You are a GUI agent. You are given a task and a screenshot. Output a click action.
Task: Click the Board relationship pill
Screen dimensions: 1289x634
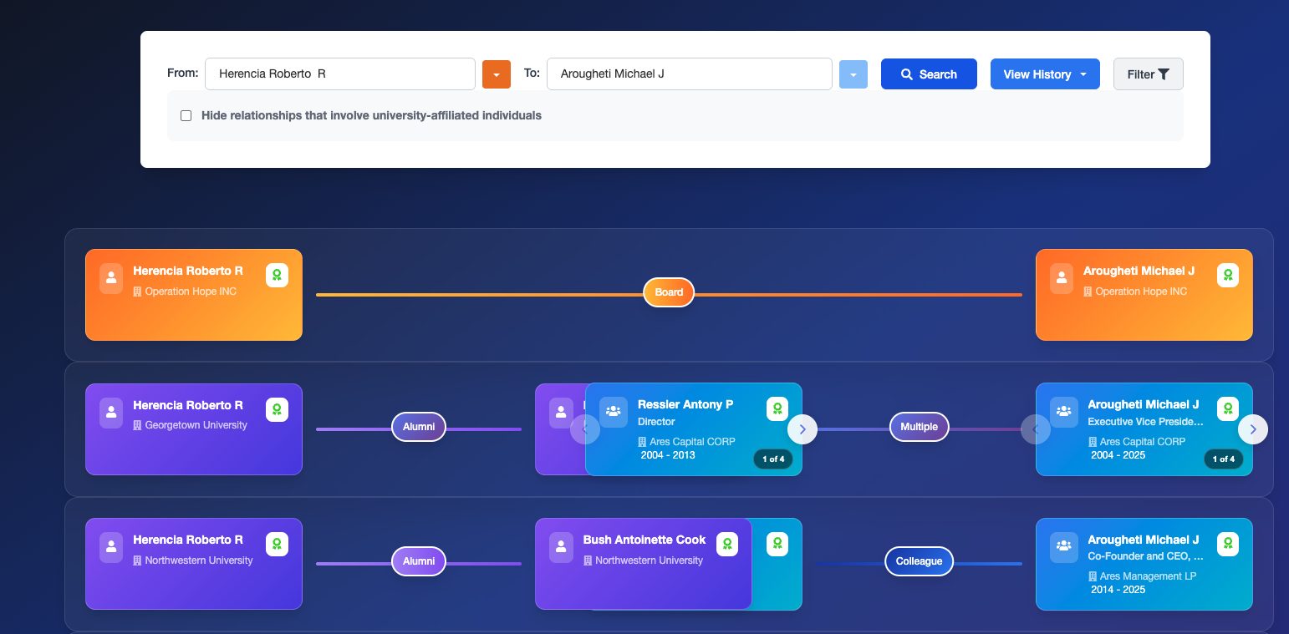pyautogui.click(x=669, y=292)
